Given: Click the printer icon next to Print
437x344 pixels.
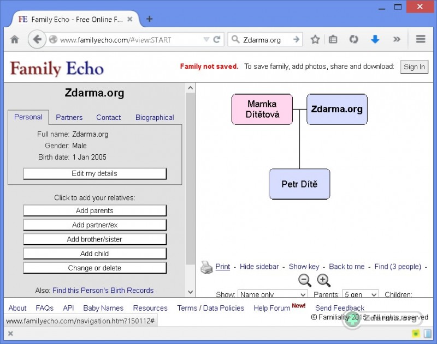Looking at the screenshot, I should tap(206, 267).
